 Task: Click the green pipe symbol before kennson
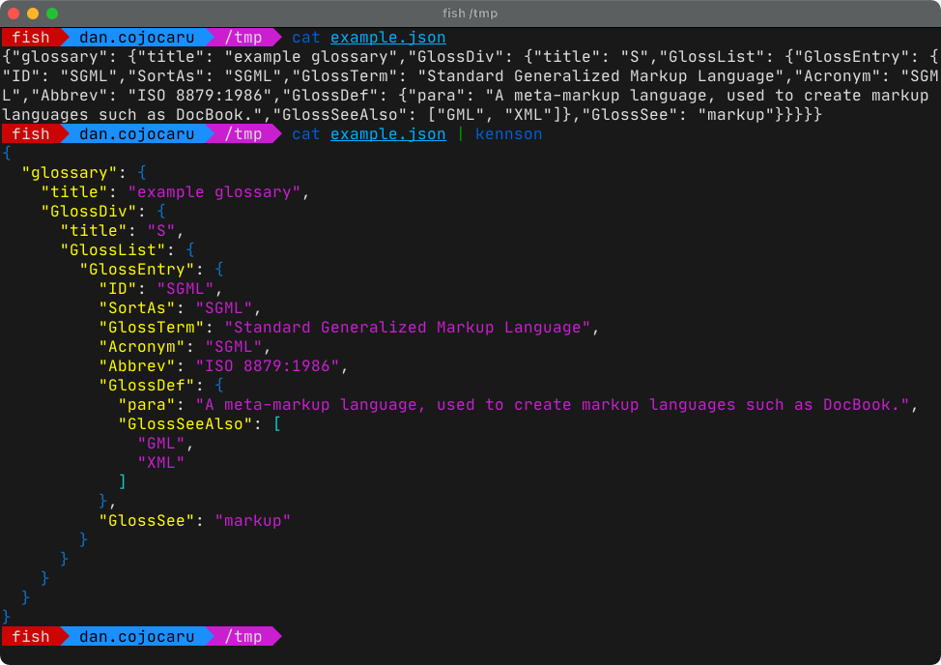461,134
